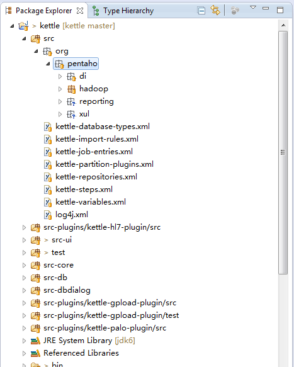Click the reporting package icon
This screenshot has width=294, height=367.
pos(71,102)
